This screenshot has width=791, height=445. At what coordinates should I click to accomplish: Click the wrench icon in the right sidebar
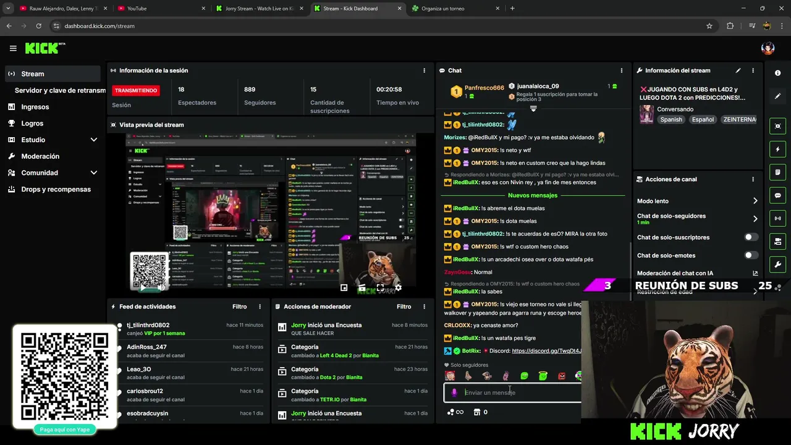click(x=777, y=265)
